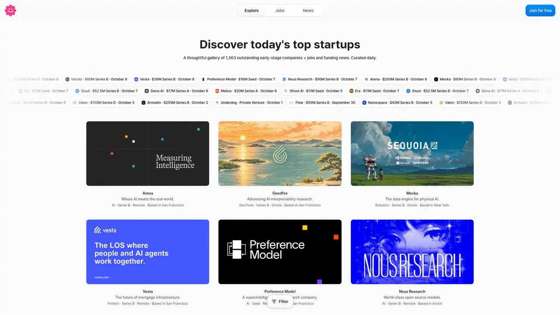The width and height of the screenshot is (560, 315).
Task: Click the Arena card title
Action: pyautogui.click(x=148, y=193)
